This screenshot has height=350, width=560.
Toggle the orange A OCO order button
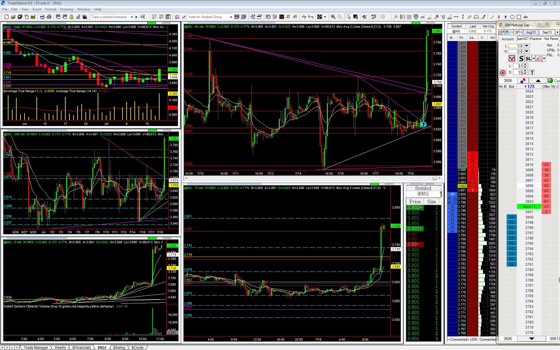coord(538,59)
